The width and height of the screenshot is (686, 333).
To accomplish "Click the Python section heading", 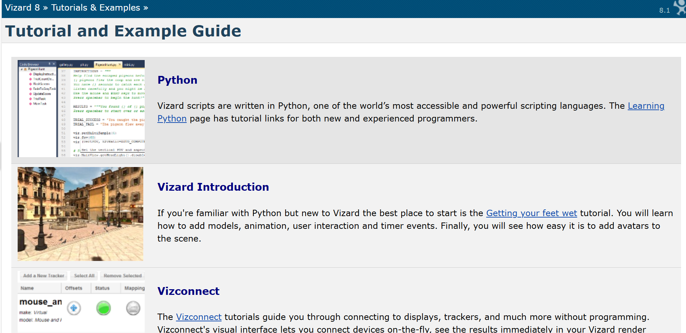I will tap(177, 80).
